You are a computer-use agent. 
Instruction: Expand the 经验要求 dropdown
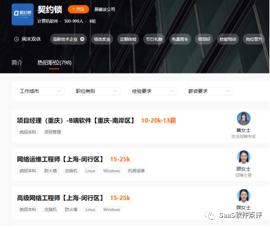point(153,91)
